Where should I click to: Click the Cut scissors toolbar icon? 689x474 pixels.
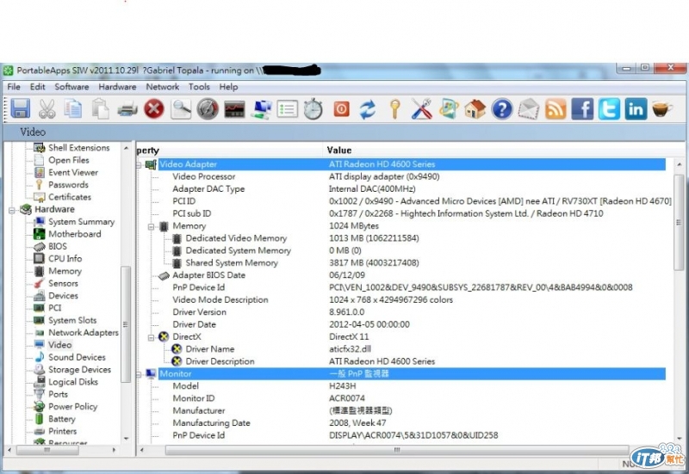tap(47, 108)
